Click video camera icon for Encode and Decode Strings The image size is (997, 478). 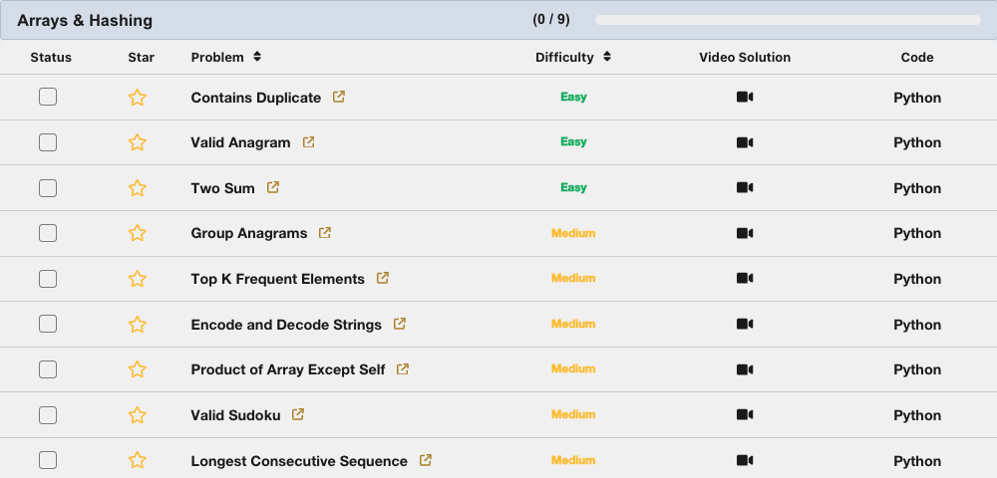[745, 324]
